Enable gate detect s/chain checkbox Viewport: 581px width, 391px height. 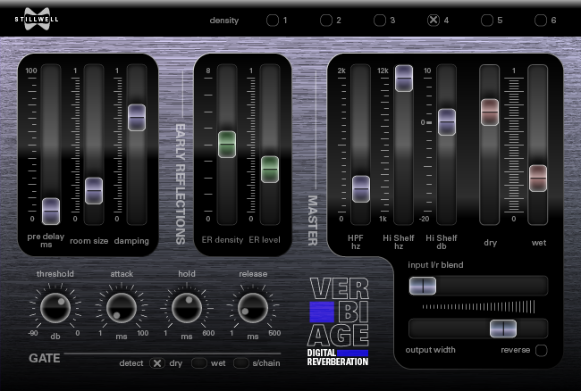[240, 363]
